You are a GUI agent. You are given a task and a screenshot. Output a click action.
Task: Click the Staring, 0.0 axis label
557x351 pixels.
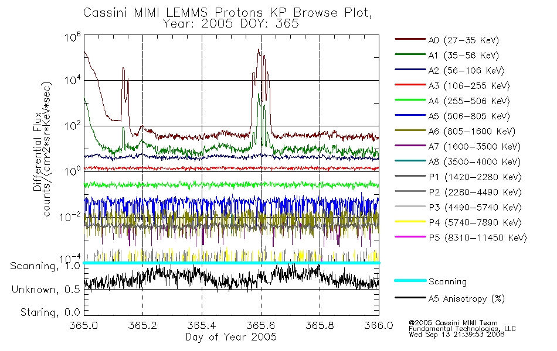coord(50,312)
